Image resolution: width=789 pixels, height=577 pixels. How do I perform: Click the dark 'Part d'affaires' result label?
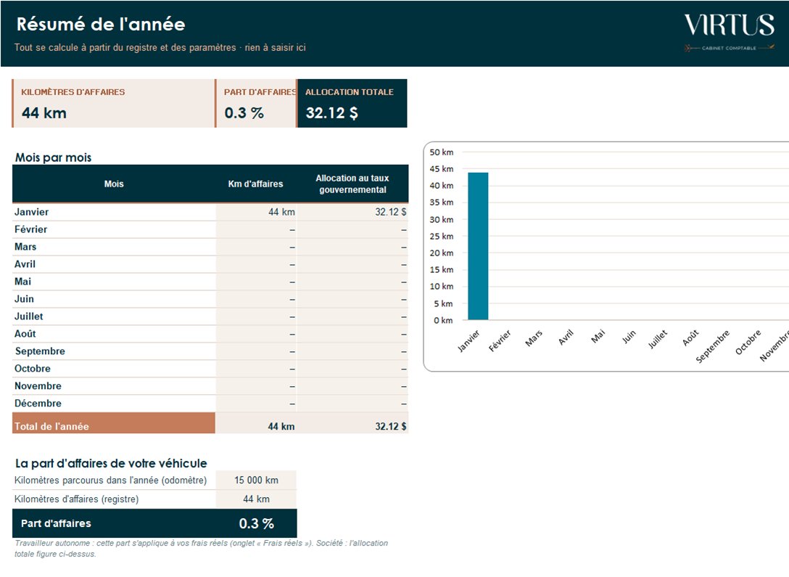[x=56, y=523]
